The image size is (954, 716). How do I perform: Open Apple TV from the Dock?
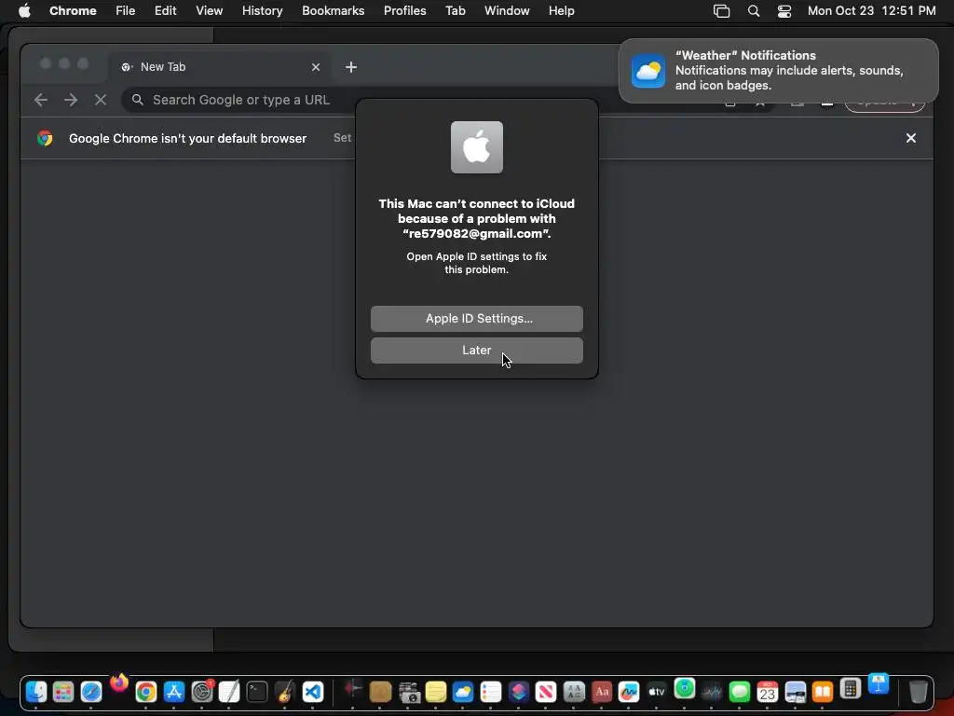(657, 692)
